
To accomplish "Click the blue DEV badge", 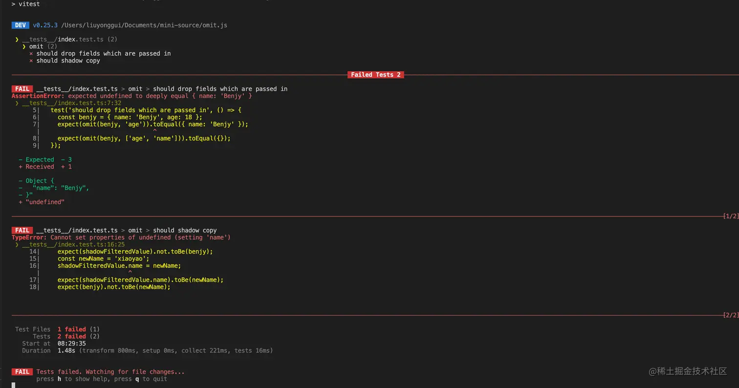I will [x=21, y=25].
